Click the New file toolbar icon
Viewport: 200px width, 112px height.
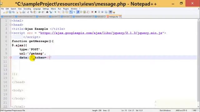coord(4,12)
